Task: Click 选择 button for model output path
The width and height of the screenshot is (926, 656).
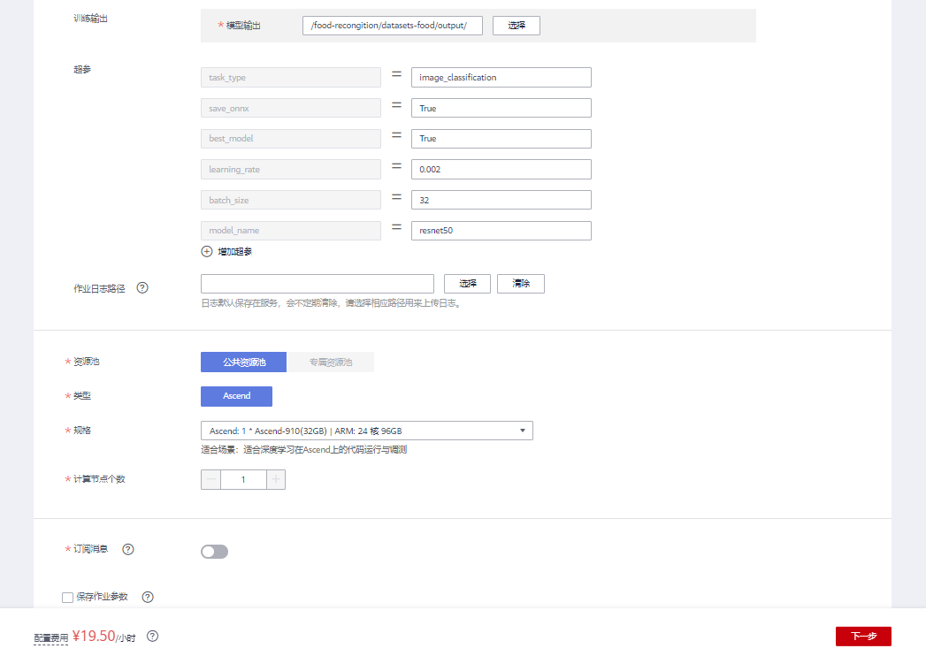Action: click(x=516, y=26)
